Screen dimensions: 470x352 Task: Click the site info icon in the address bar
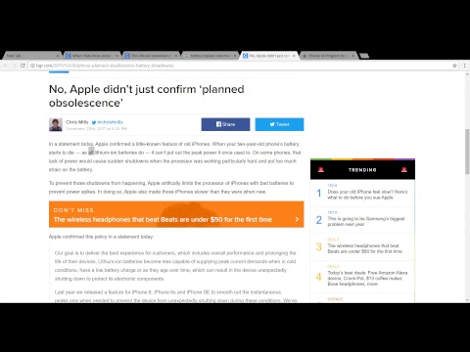tap(32, 66)
